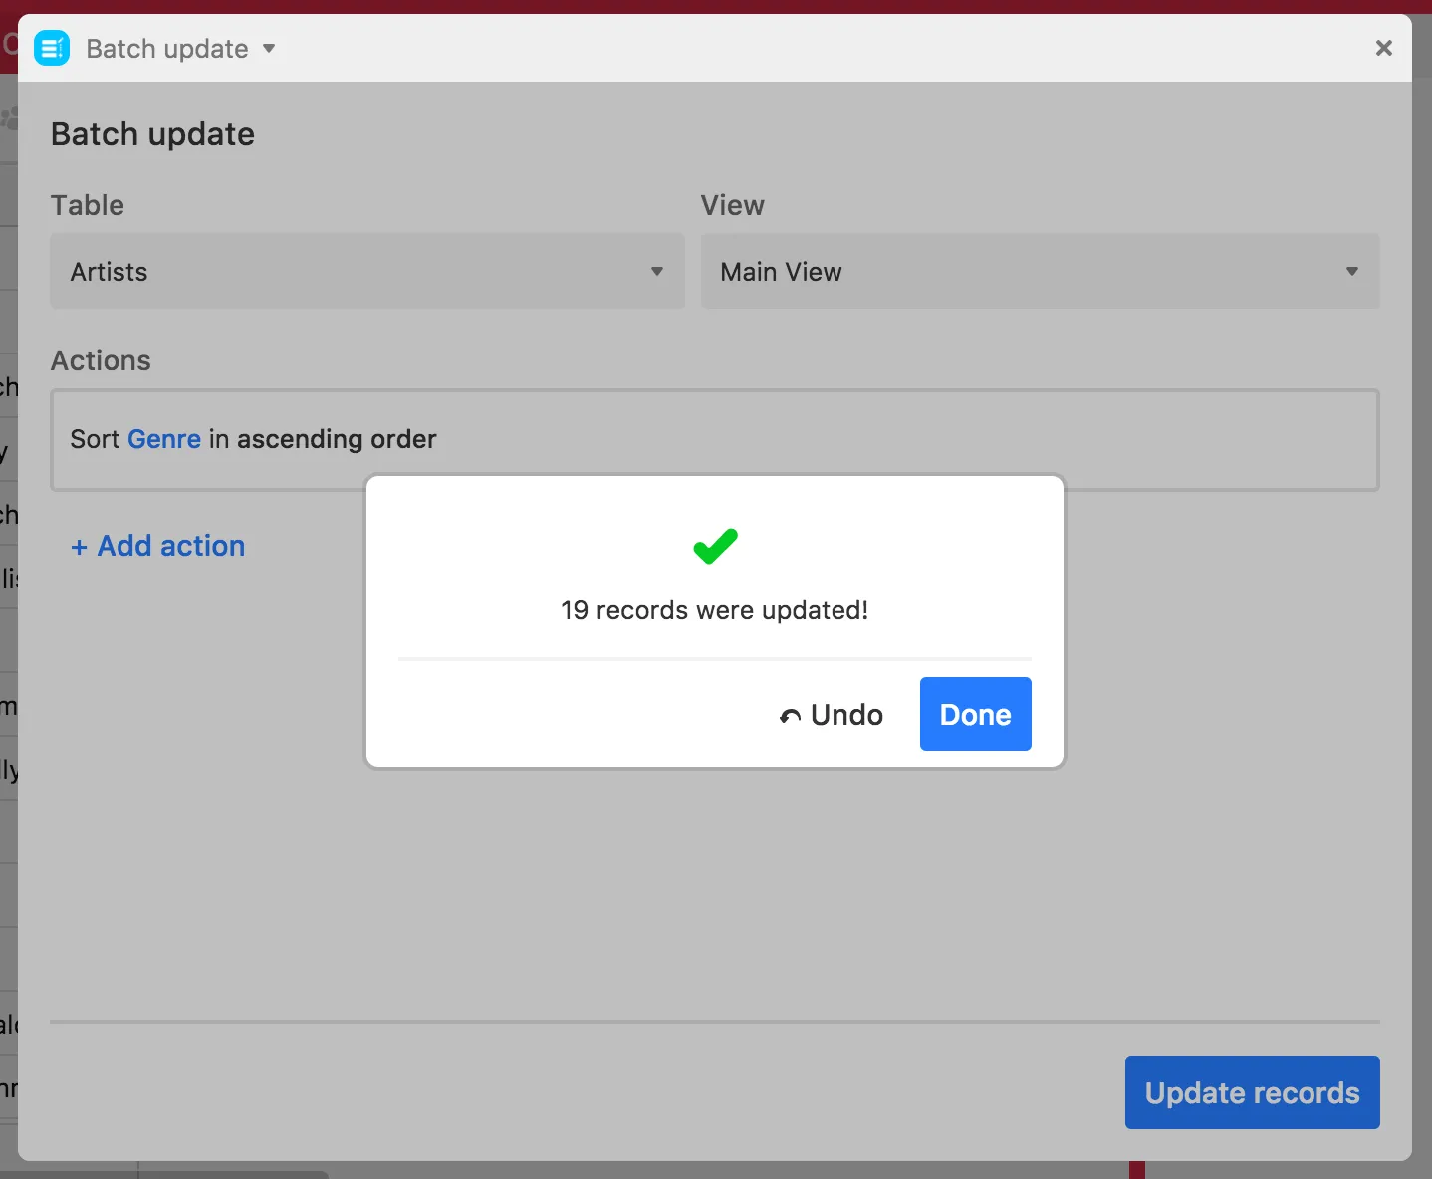
Task: Click the plus icon beside Add action
Action: tap(79, 547)
